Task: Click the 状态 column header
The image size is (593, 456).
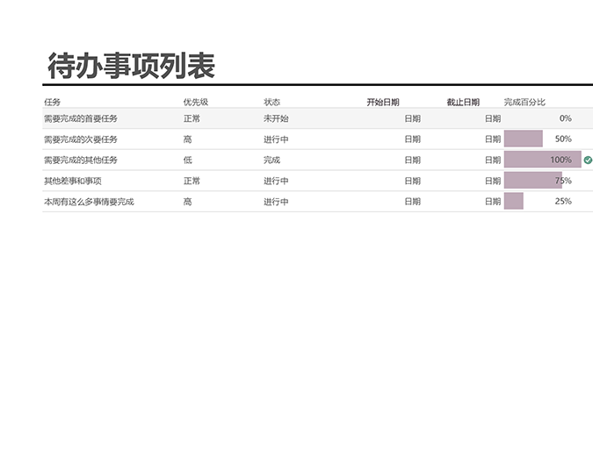Action: point(271,102)
